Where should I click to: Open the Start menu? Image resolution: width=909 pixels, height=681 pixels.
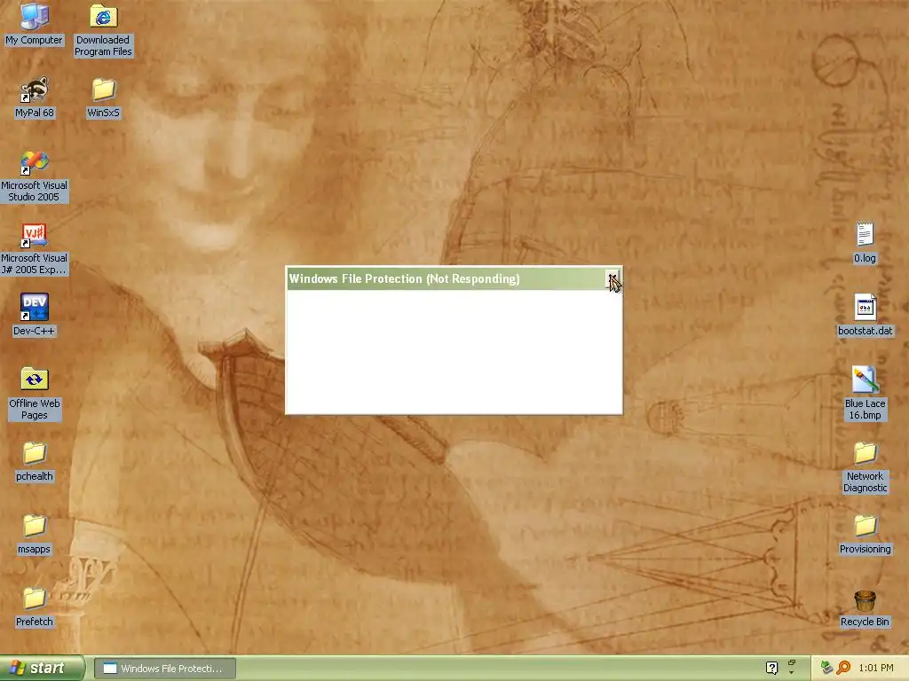(x=42, y=668)
